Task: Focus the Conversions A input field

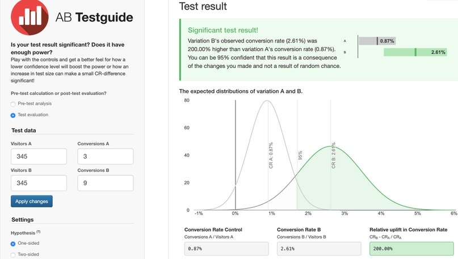Action: coord(106,156)
